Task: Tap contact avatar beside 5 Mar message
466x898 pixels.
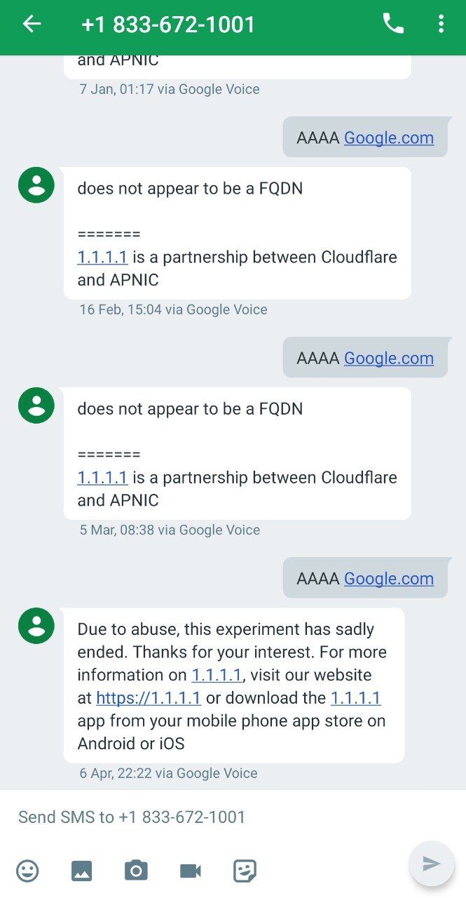Action: [36, 406]
